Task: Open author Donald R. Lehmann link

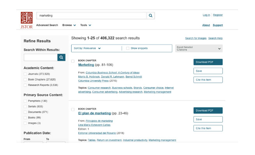Action: 113,77
